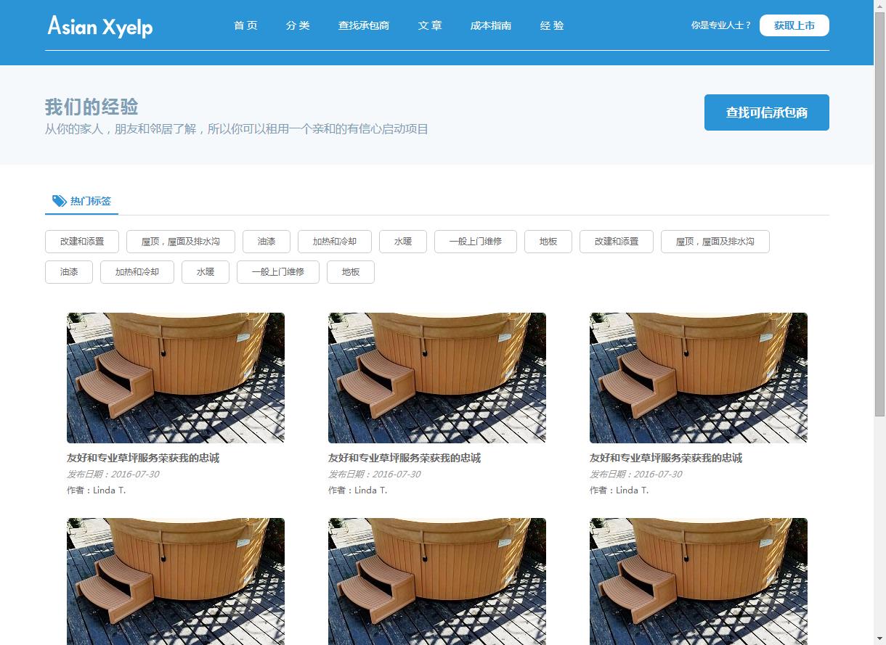Click the 查找可信承包商 button

[766, 112]
